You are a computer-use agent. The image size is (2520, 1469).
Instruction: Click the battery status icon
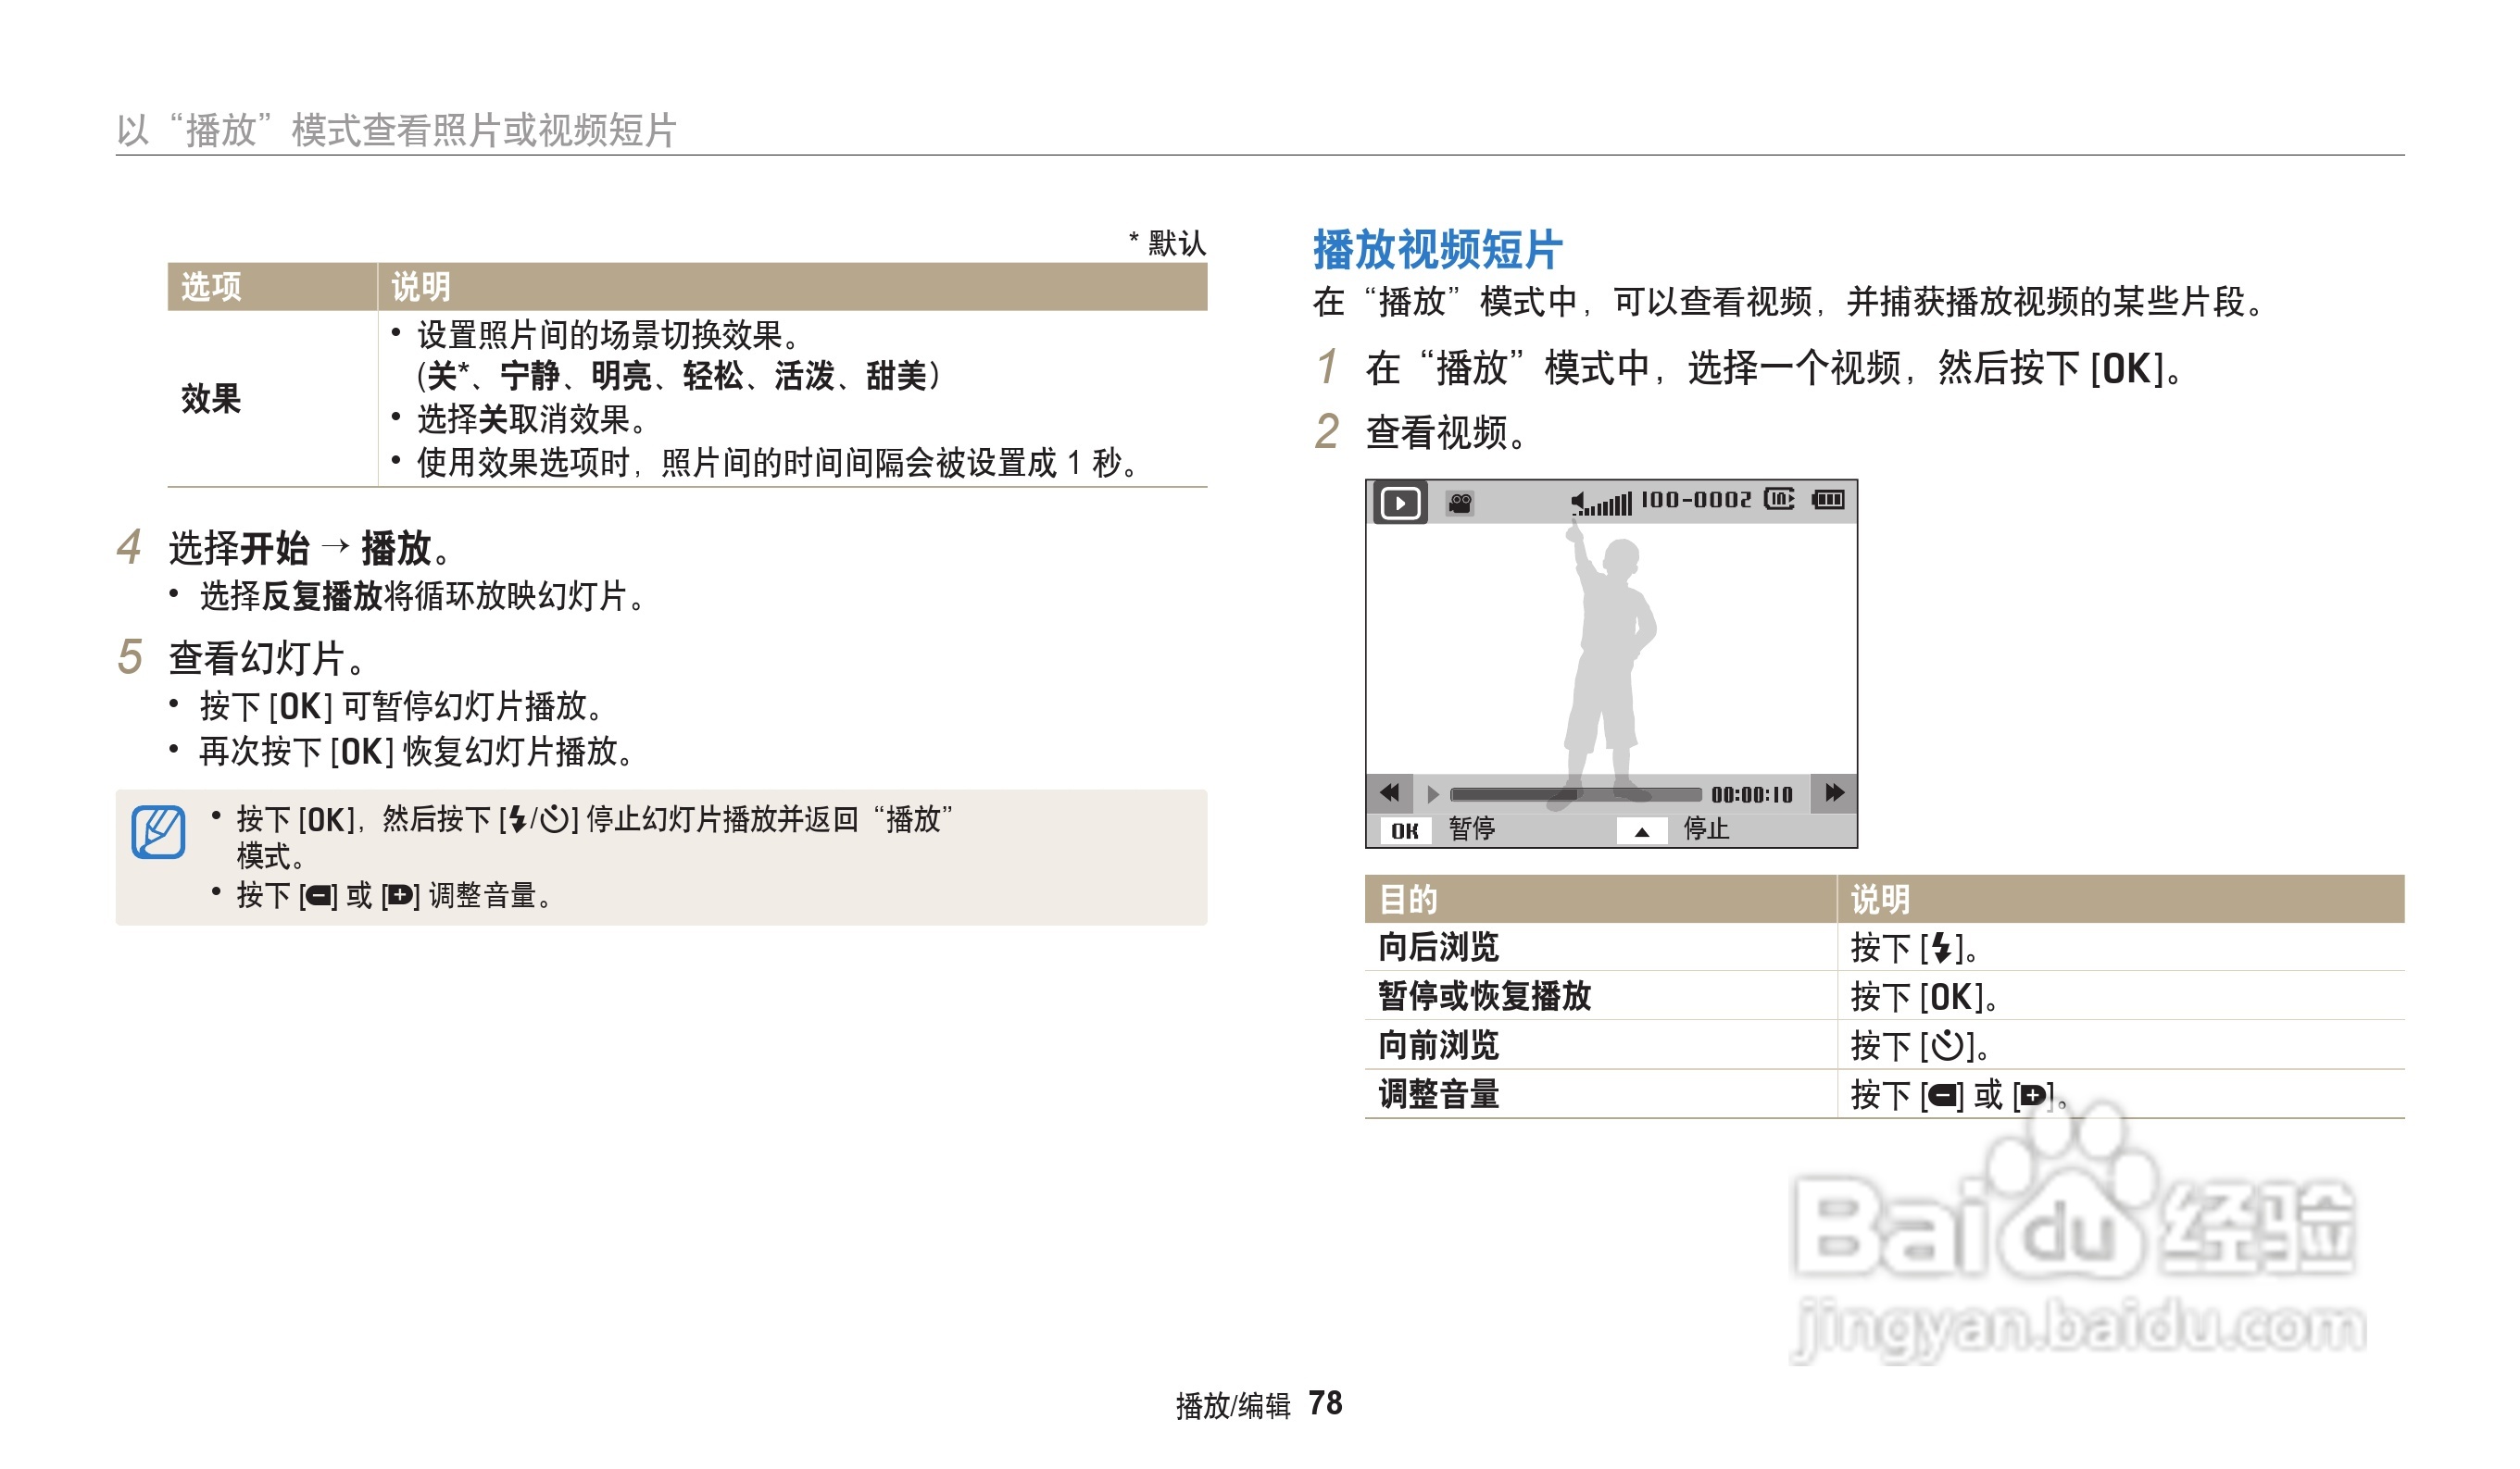click(x=1830, y=501)
